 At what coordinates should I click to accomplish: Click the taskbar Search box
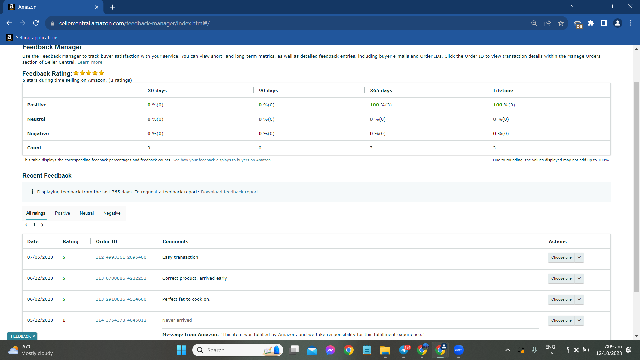(x=238, y=350)
